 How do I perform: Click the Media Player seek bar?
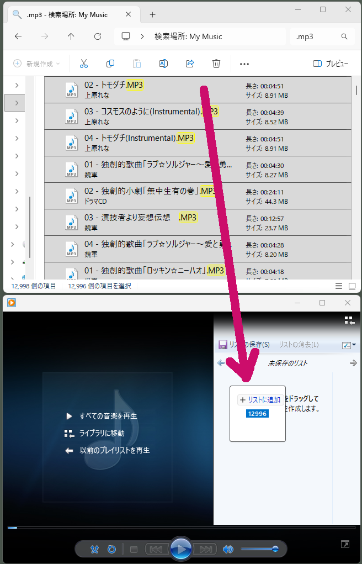click(x=181, y=528)
